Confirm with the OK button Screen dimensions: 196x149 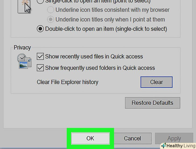[90, 138]
